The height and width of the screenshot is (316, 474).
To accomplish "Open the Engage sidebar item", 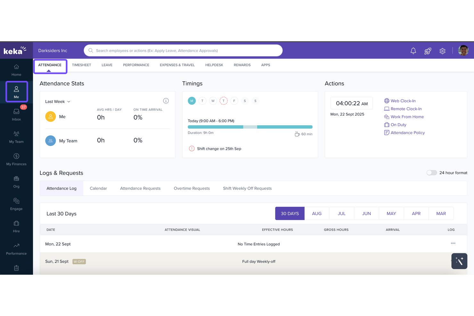I will click(x=16, y=204).
